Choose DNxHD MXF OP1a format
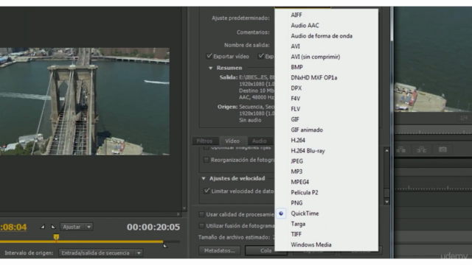The height and width of the screenshot is (265, 472). pos(313,77)
